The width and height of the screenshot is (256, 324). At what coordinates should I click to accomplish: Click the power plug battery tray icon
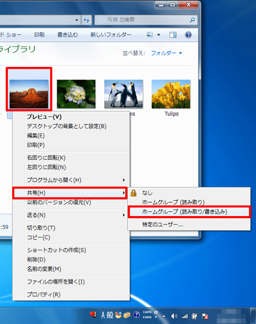pos(195,316)
